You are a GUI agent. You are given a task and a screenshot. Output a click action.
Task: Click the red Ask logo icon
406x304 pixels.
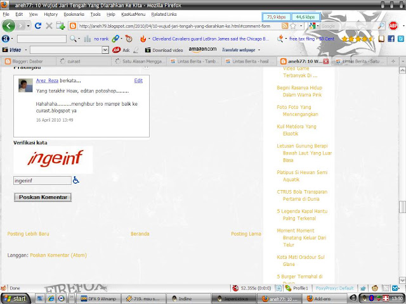(x=116, y=50)
